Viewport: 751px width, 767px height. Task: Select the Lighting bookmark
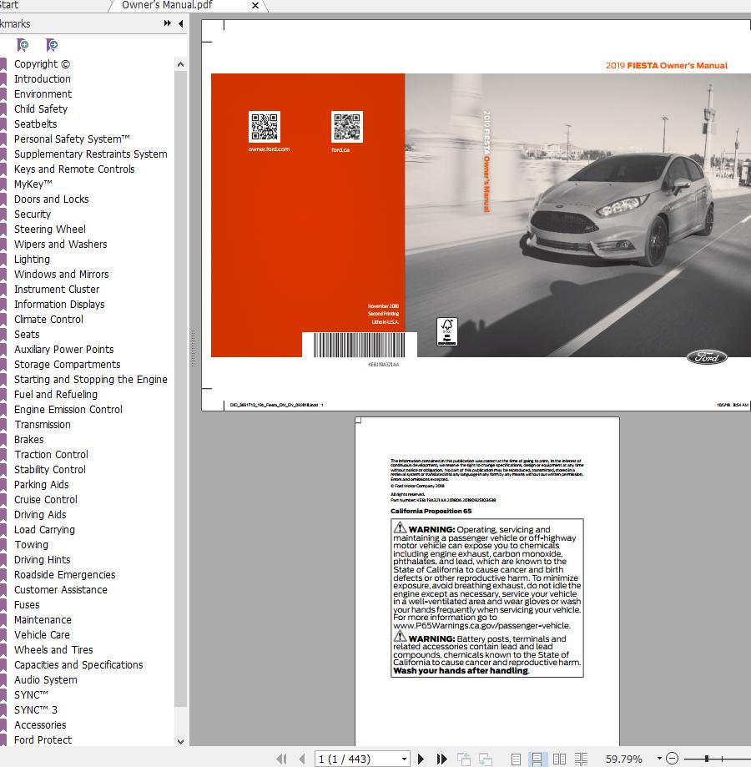(x=33, y=260)
